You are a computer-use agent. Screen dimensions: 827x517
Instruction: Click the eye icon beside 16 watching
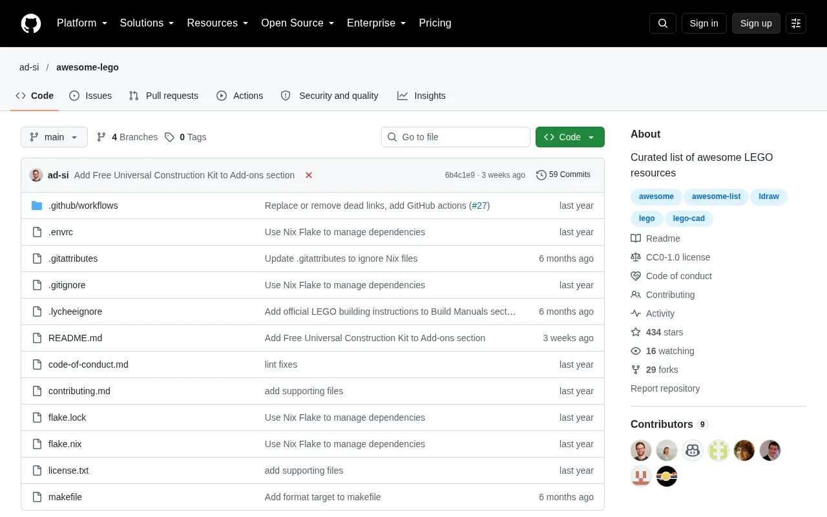click(x=636, y=351)
